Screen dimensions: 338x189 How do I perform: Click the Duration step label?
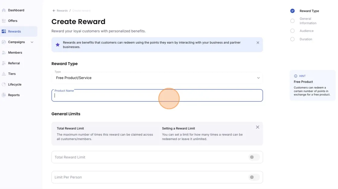click(306, 39)
